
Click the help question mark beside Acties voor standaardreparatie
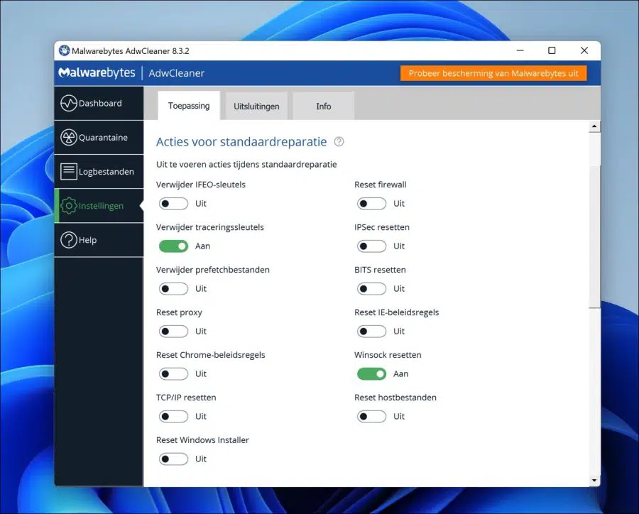click(339, 141)
